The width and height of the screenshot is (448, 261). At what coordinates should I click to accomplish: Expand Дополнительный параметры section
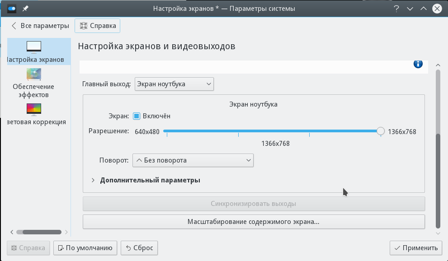click(x=93, y=180)
